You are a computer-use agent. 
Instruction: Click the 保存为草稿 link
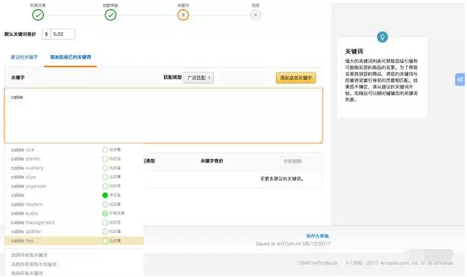click(x=318, y=236)
